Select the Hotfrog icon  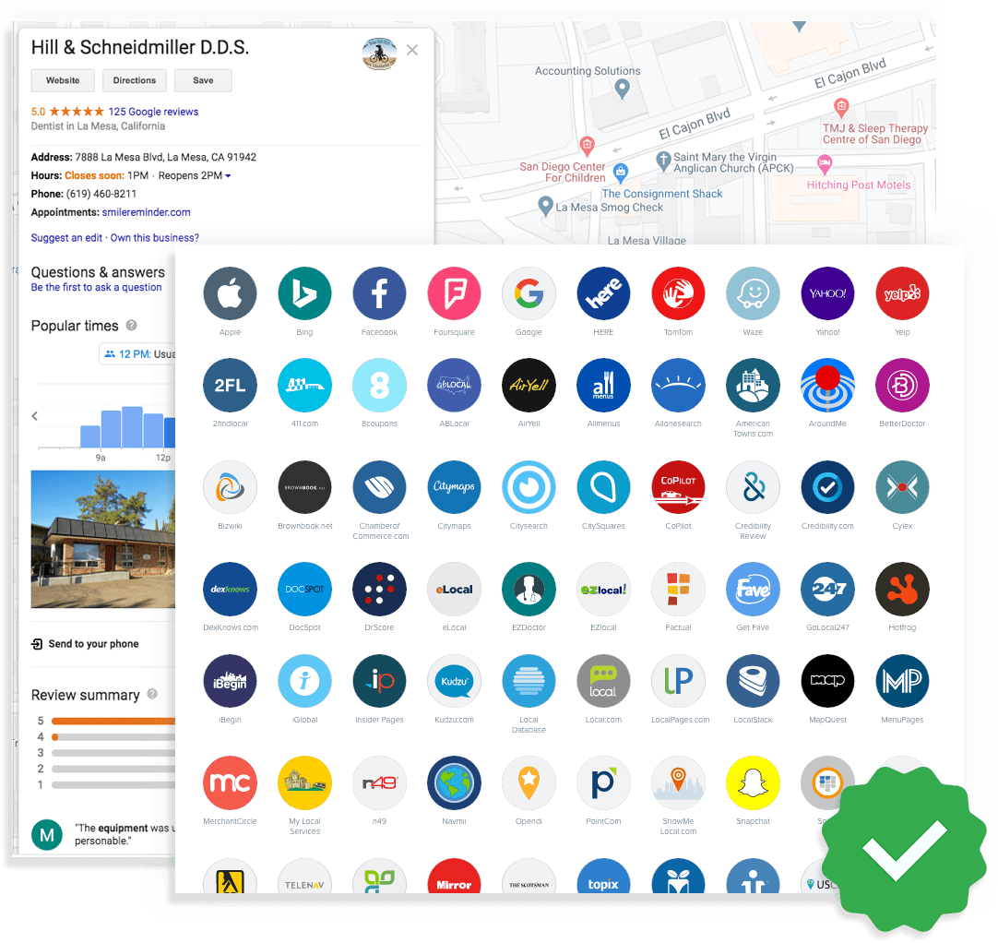coord(902,589)
